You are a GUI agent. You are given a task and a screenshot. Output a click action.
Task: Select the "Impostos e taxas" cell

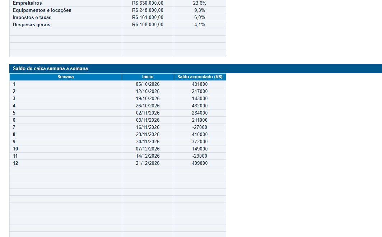(x=66, y=18)
